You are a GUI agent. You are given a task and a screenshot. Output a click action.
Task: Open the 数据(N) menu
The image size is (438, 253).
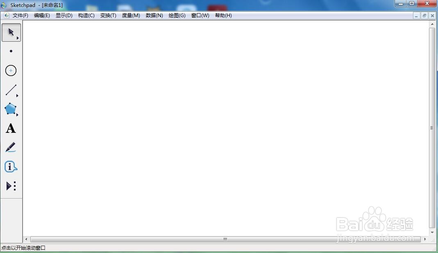(x=154, y=15)
